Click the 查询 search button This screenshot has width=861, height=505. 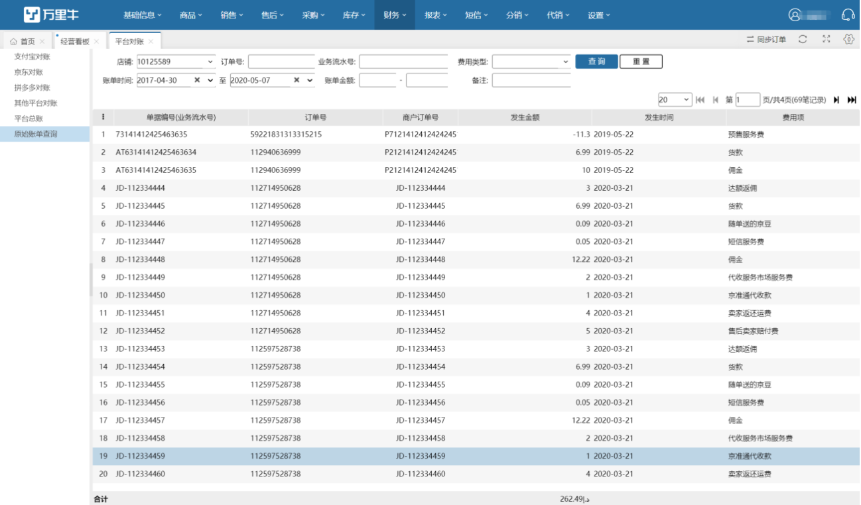point(596,62)
